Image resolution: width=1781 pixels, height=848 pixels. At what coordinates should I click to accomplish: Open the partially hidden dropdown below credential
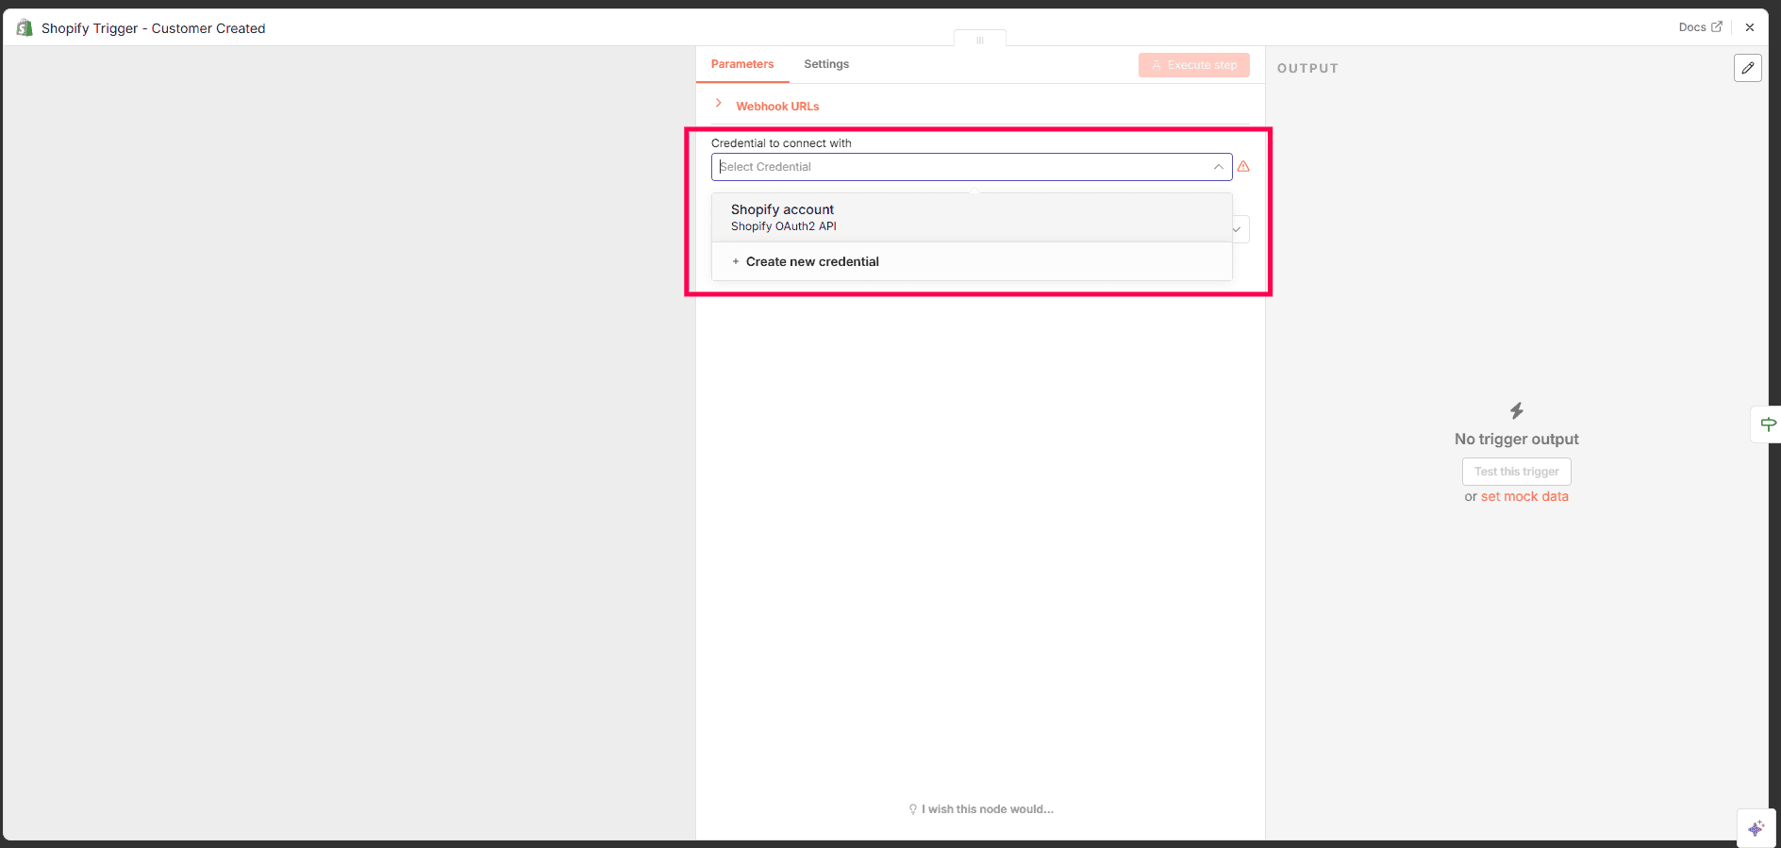click(x=1240, y=229)
